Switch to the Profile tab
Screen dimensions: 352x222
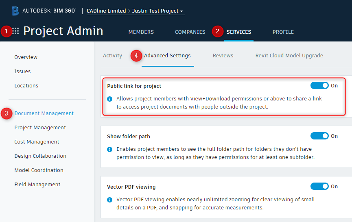[283, 32]
